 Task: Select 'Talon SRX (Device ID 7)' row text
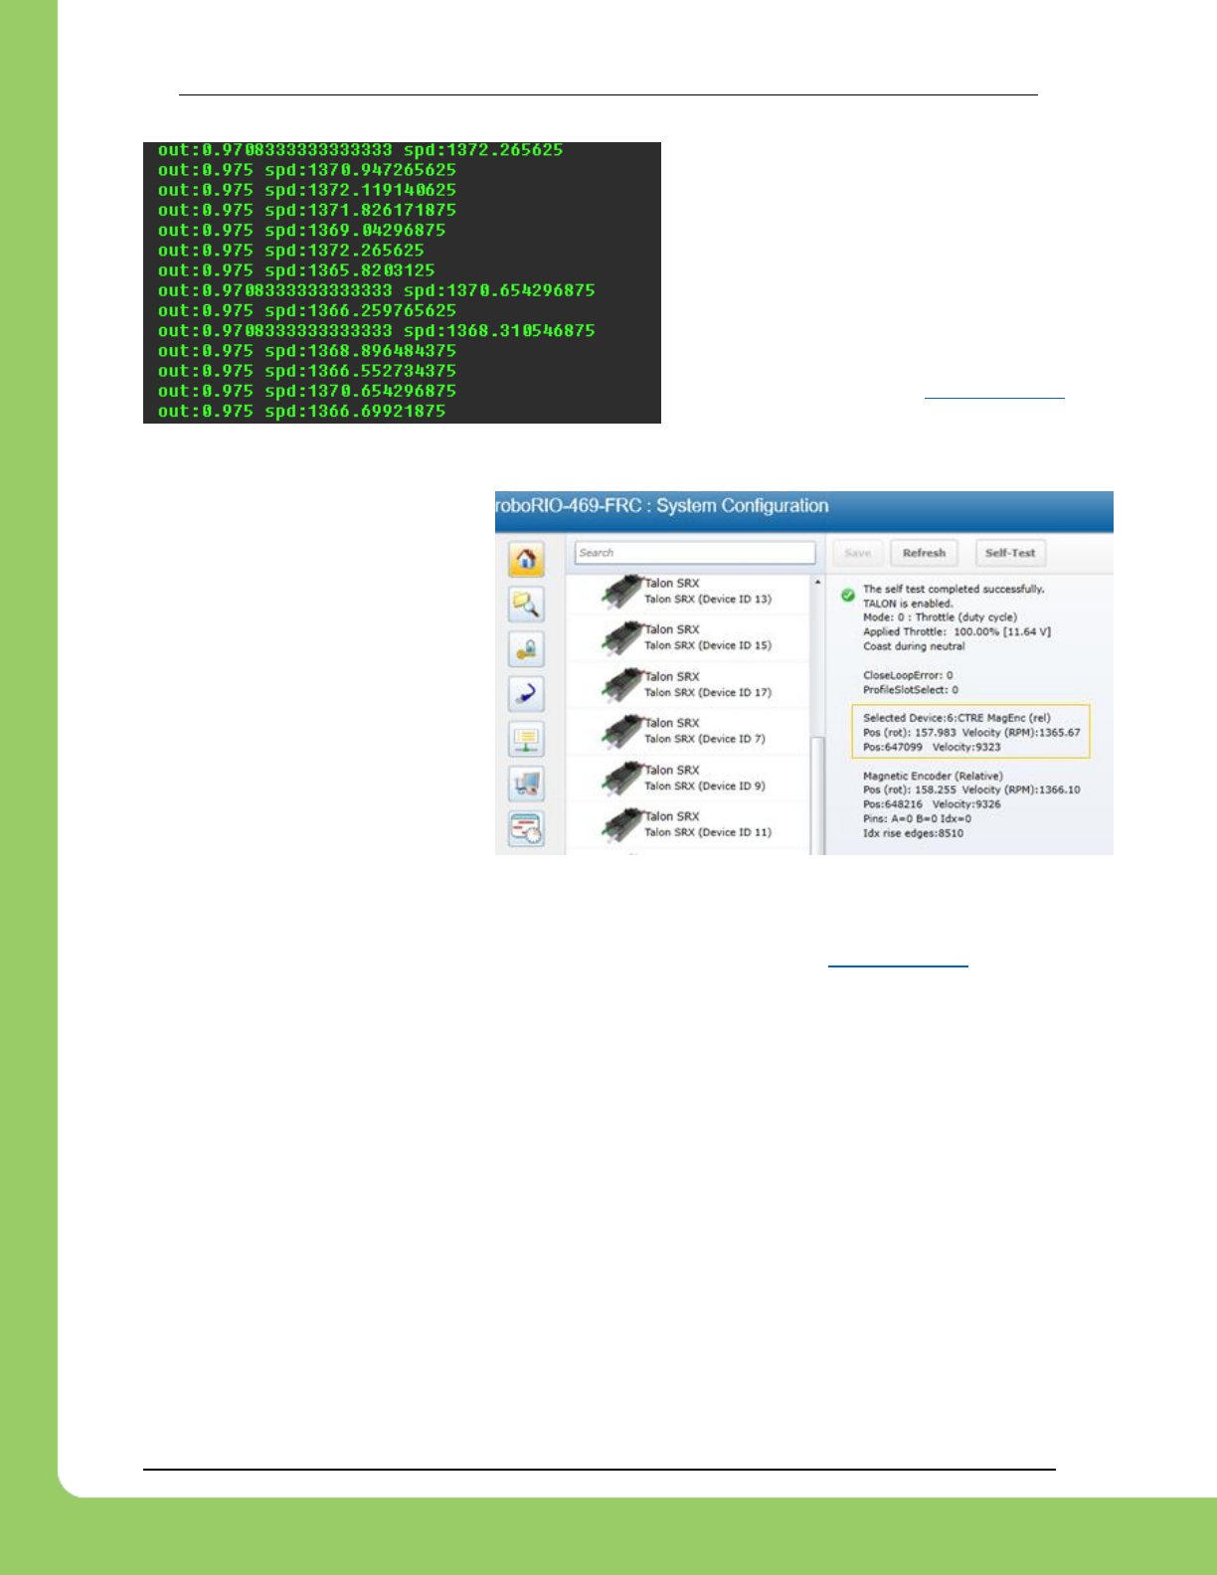point(705,740)
